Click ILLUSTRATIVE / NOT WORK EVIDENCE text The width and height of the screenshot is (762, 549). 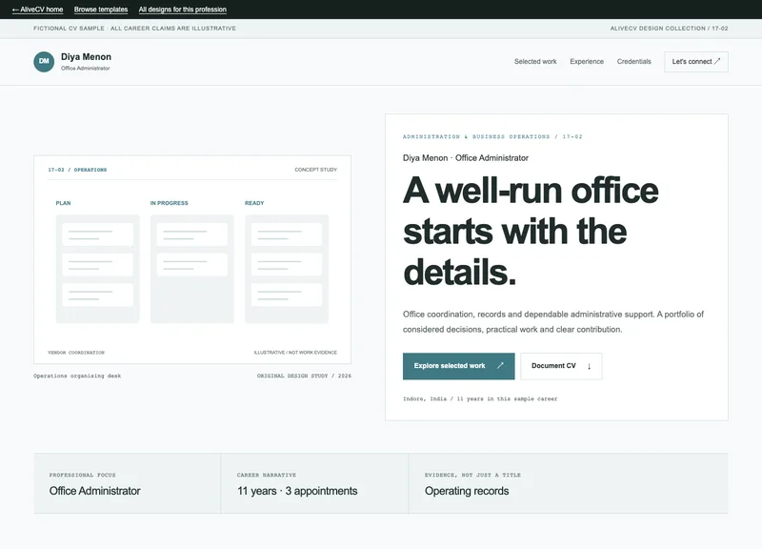click(295, 353)
